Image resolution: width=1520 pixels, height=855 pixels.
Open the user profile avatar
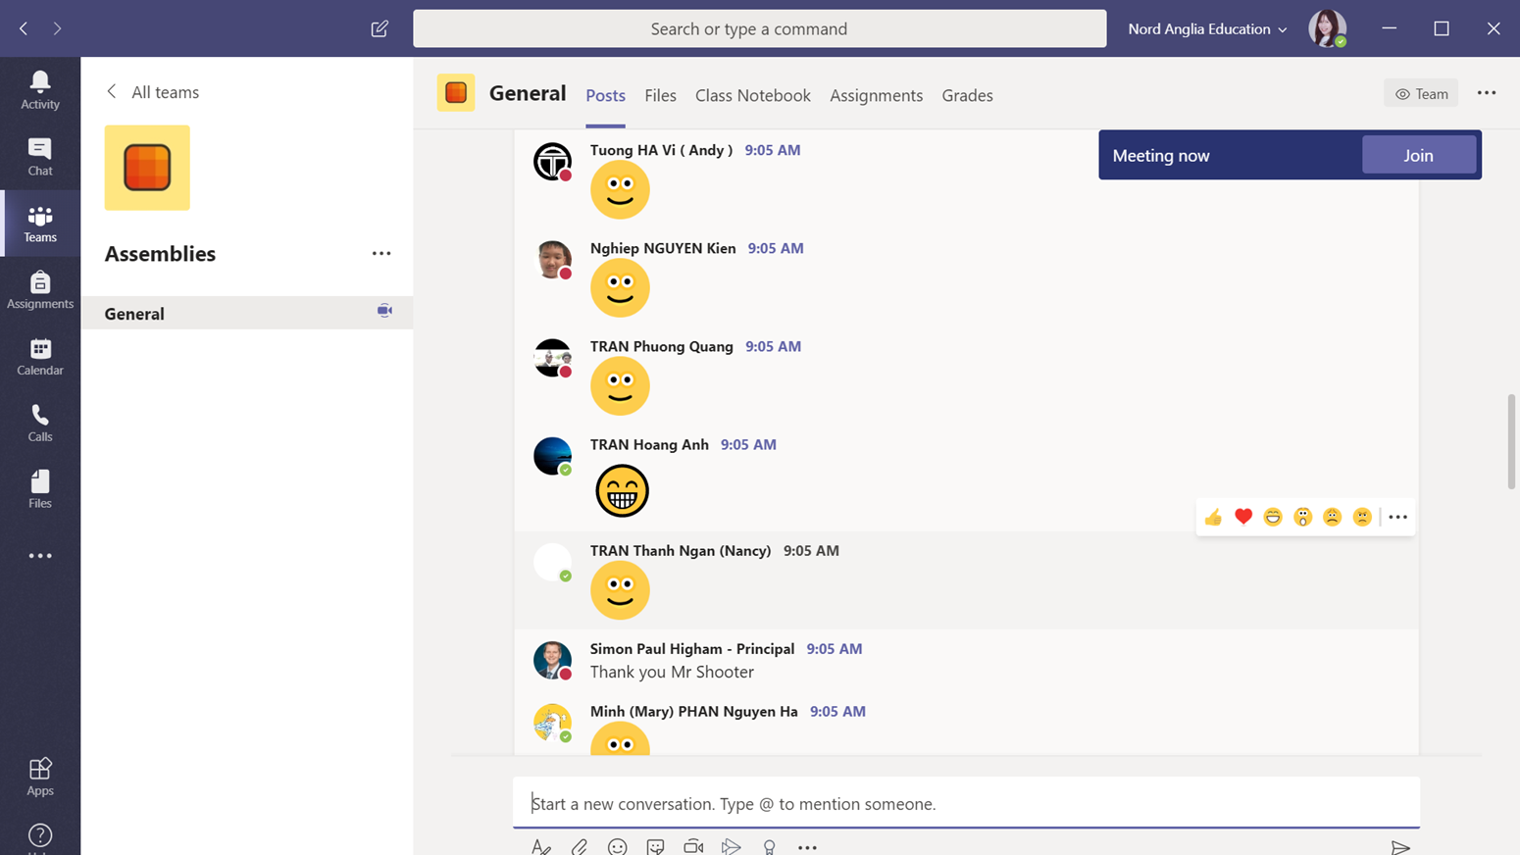coord(1327,28)
